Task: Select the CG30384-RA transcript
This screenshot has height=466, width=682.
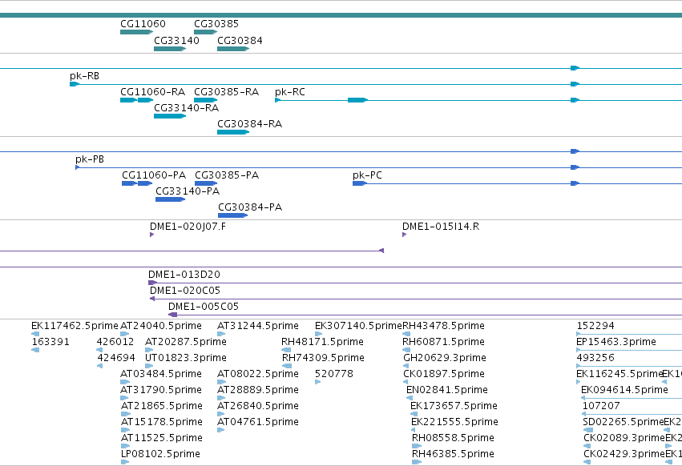Action: (x=233, y=132)
